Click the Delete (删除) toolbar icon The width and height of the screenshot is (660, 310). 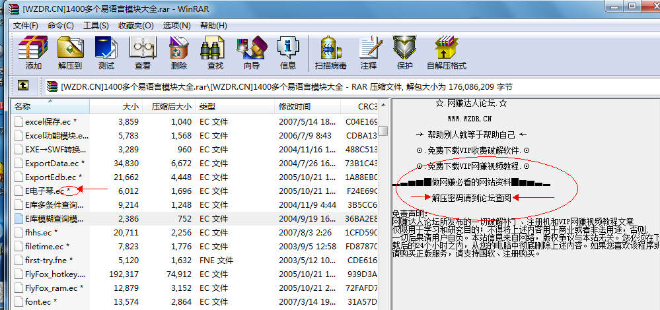coord(179,53)
